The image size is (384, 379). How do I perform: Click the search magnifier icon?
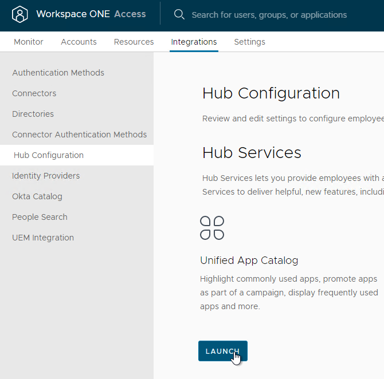(x=179, y=15)
